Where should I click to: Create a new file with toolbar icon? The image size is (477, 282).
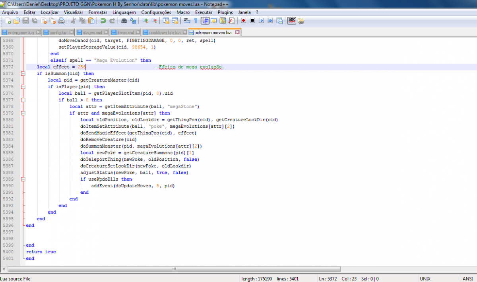click(8, 20)
